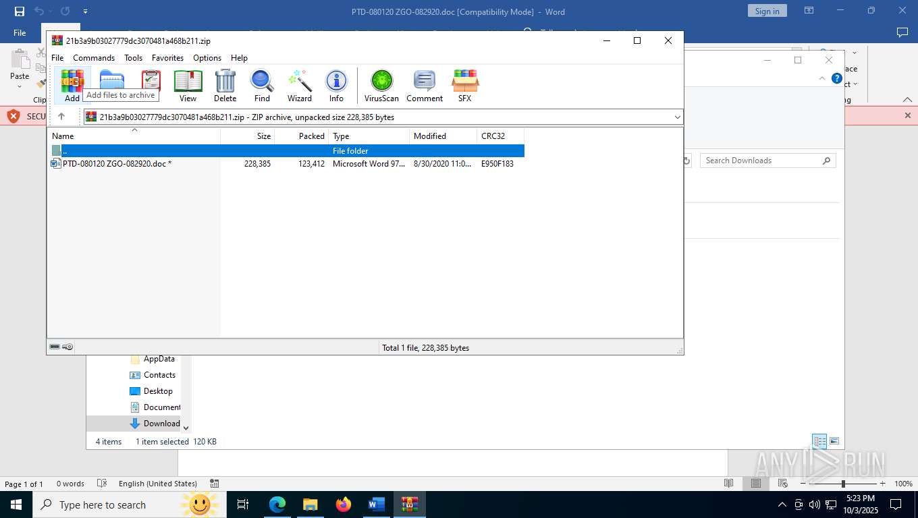The image size is (918, 518).
Task: Open the Commands menu
Action: click(x=94, y=58)
